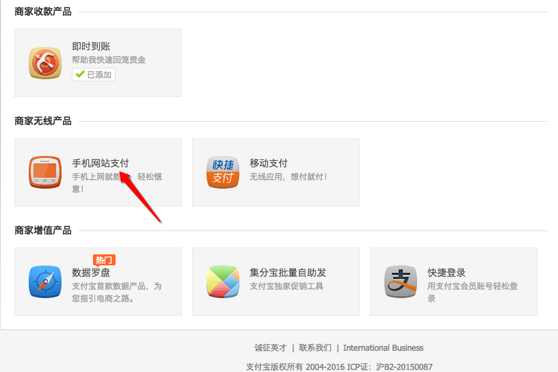Image resolution: width=558 pixels, height=372 pixels.
Task: Click the 支付宝独家促销工具 description
Action: pos(287,287)
